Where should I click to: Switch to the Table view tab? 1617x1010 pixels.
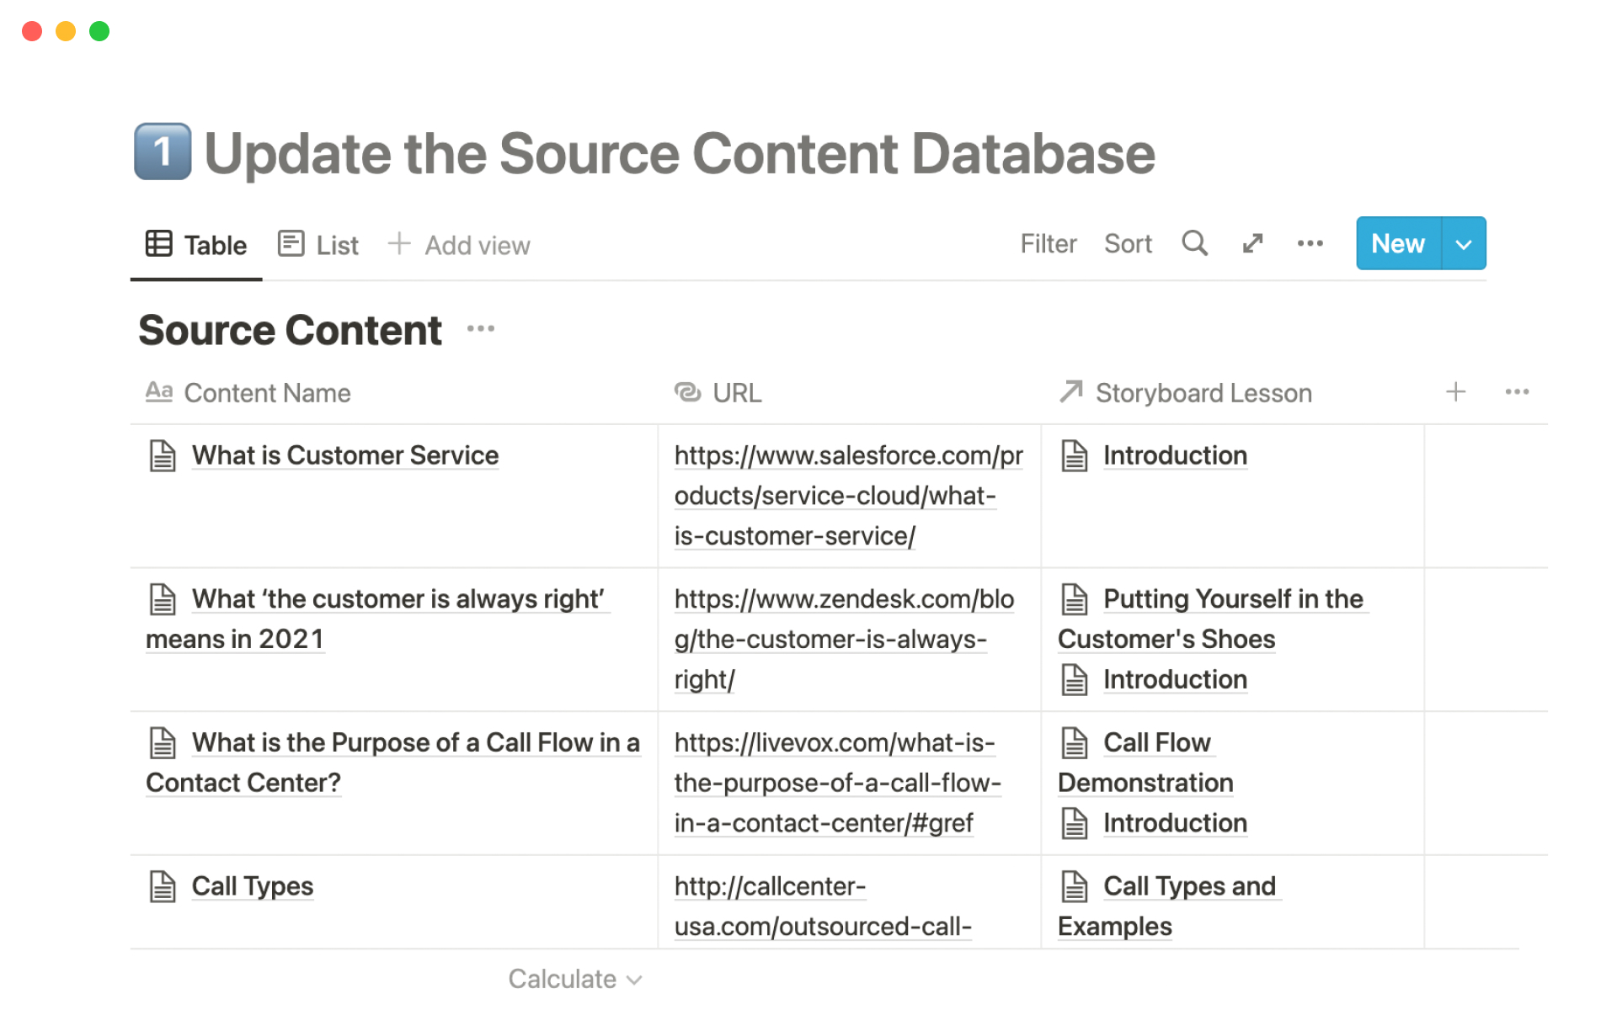pyautogui.click(x=196, y=245)
